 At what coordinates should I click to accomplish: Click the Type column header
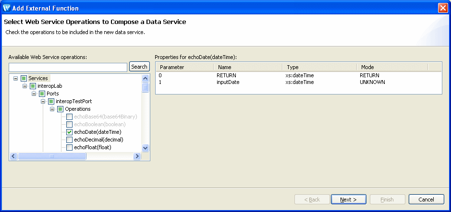[x=320, y=67]
